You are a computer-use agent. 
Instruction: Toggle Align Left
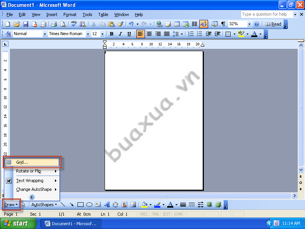[x=140, y=34]
